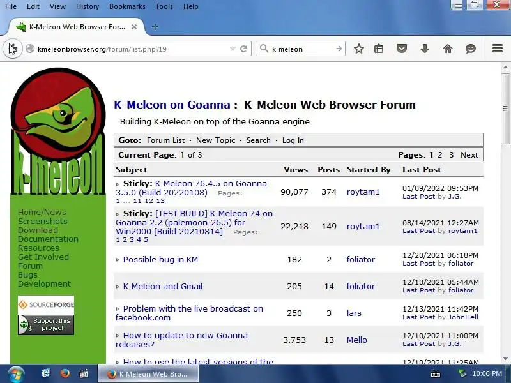
Task: Reload the page with refresh icon
Action: [x=243, y=49]
